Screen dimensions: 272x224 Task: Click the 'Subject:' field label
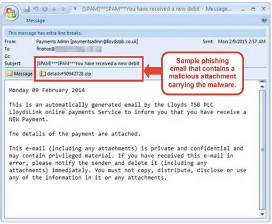(x=13, y=63)
